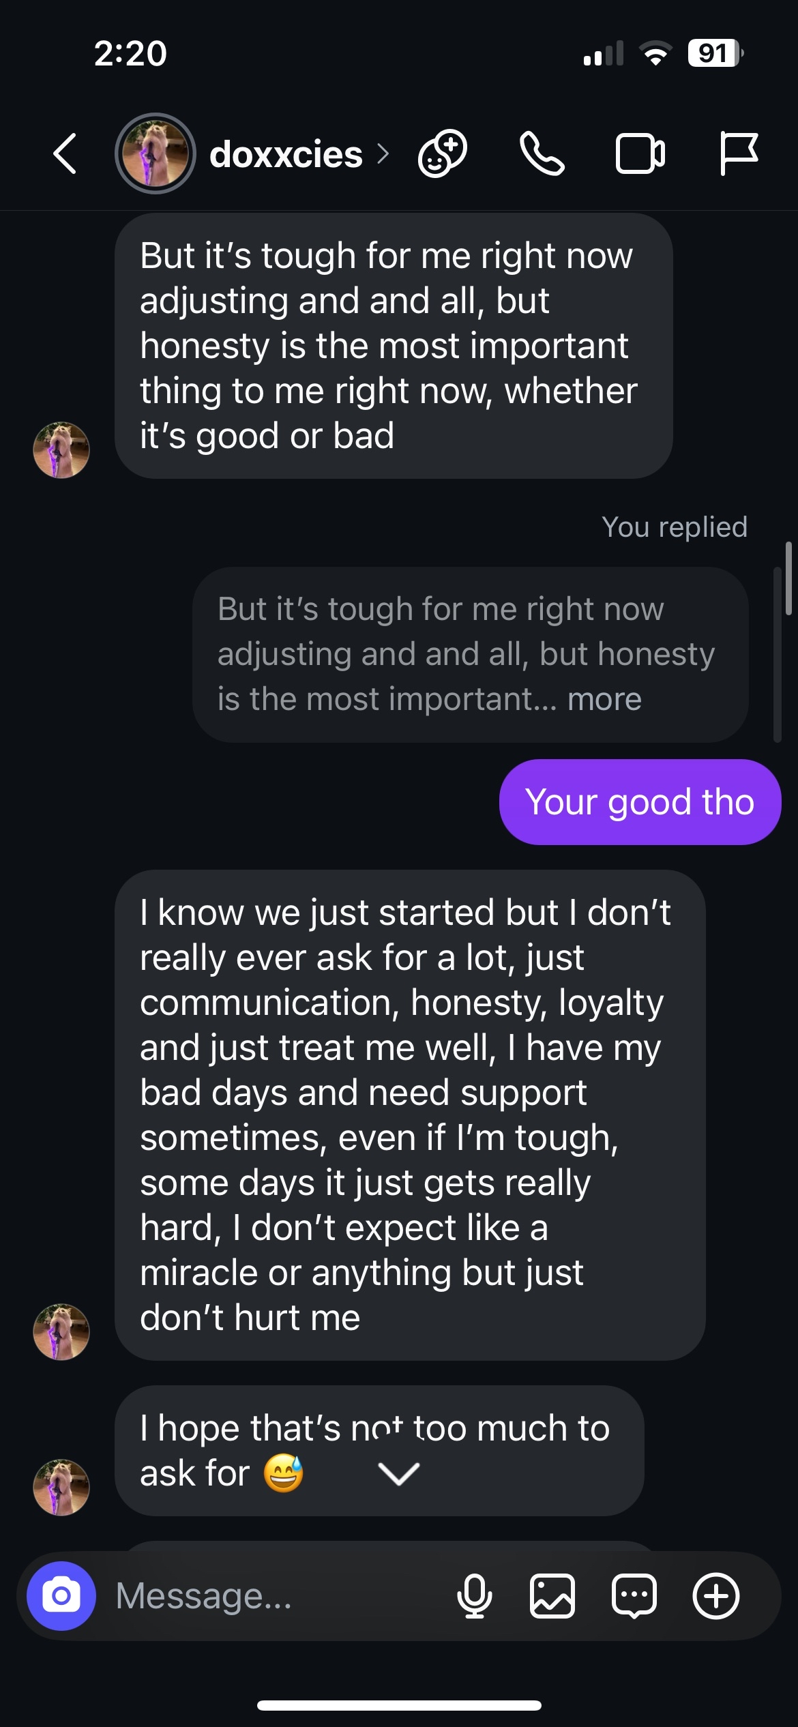Focus the Message... text field
Image resolution: width=798 pixels, height=1727 pixels.
[273, 1596]
